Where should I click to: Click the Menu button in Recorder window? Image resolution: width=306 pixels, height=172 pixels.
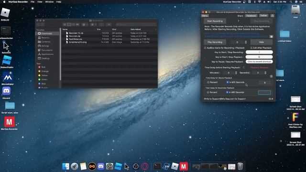(x=205, y=16)
